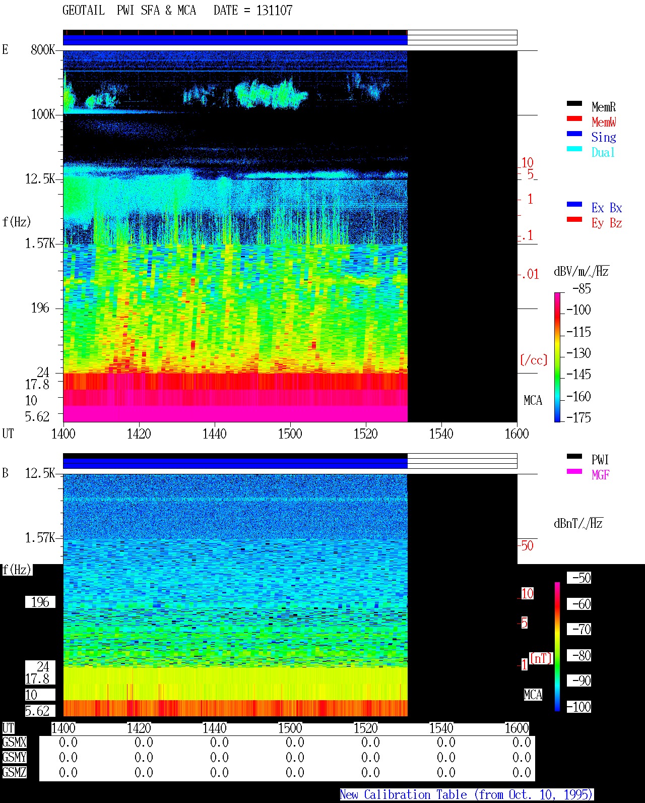Click the Dual legend text label
The image size is (645, 803).
pos(604,152)
